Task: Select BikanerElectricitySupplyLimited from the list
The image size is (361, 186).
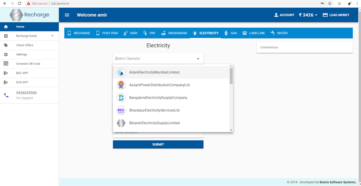Action: coord(171,123)
